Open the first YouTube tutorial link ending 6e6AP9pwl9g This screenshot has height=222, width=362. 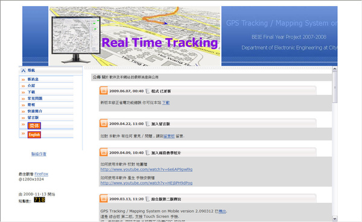[147, 170]
